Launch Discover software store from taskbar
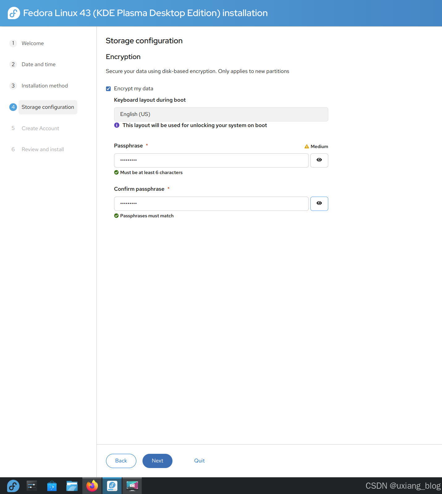The width and height of the screenshot is (442, 494). [x=52, y=486]
